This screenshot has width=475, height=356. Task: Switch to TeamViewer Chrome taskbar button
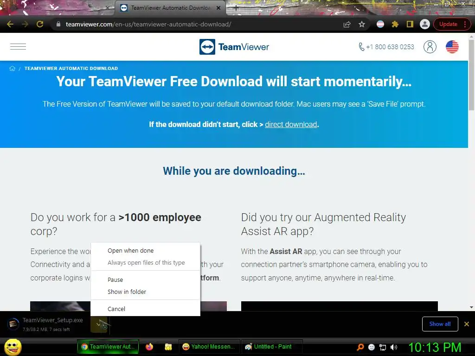point(108,347)
